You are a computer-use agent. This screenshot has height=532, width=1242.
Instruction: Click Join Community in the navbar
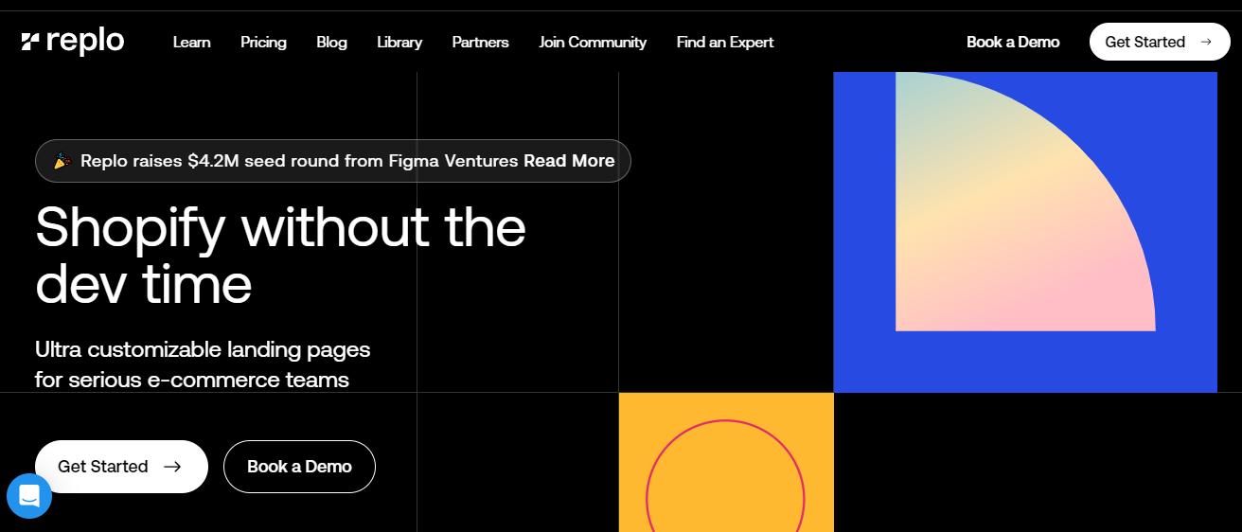click(593, 42)
